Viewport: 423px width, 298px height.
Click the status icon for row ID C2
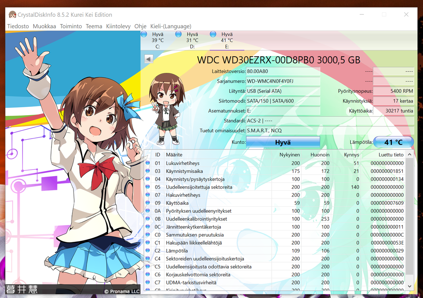coord(148,250)
